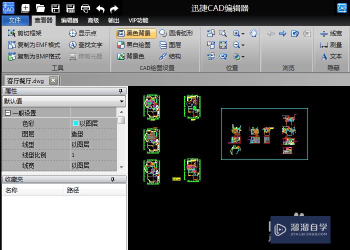350x250 pixels.
Task: Click the globe view icon
Action: pyautogui.click(x=236, y=56)
